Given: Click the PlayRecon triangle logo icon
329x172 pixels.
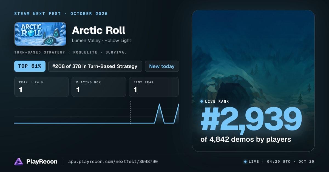Looking at the screenshot, I should [19, 162].
